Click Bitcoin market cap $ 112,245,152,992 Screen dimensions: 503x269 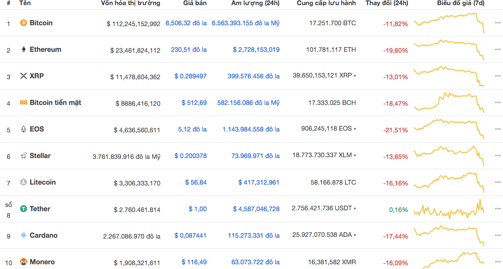point(133,24)
